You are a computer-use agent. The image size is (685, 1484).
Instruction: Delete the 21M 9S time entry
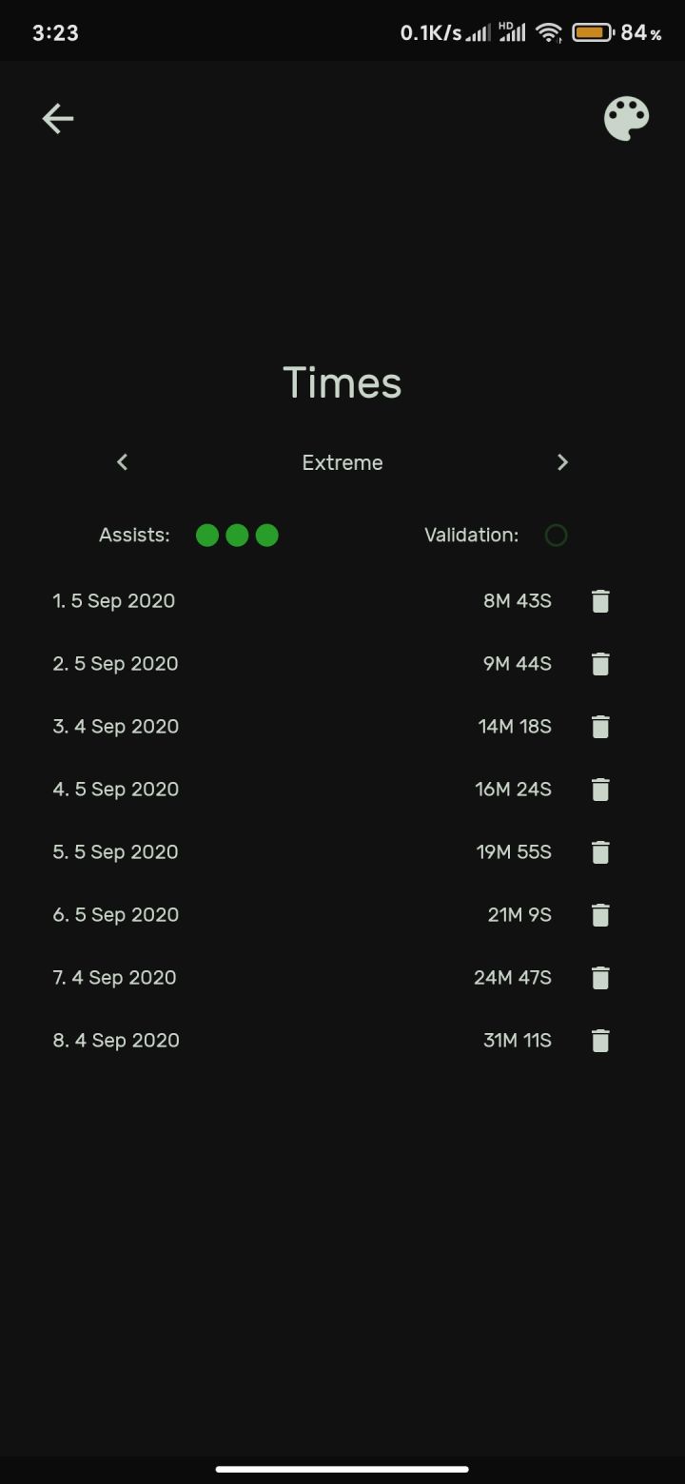[x=600, y=915]
